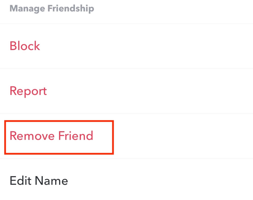The height and width of the screenshot is (200, 253).
Task: Unfriend by clicking the outlined Remove Friend item
Action: coord(59,137)
